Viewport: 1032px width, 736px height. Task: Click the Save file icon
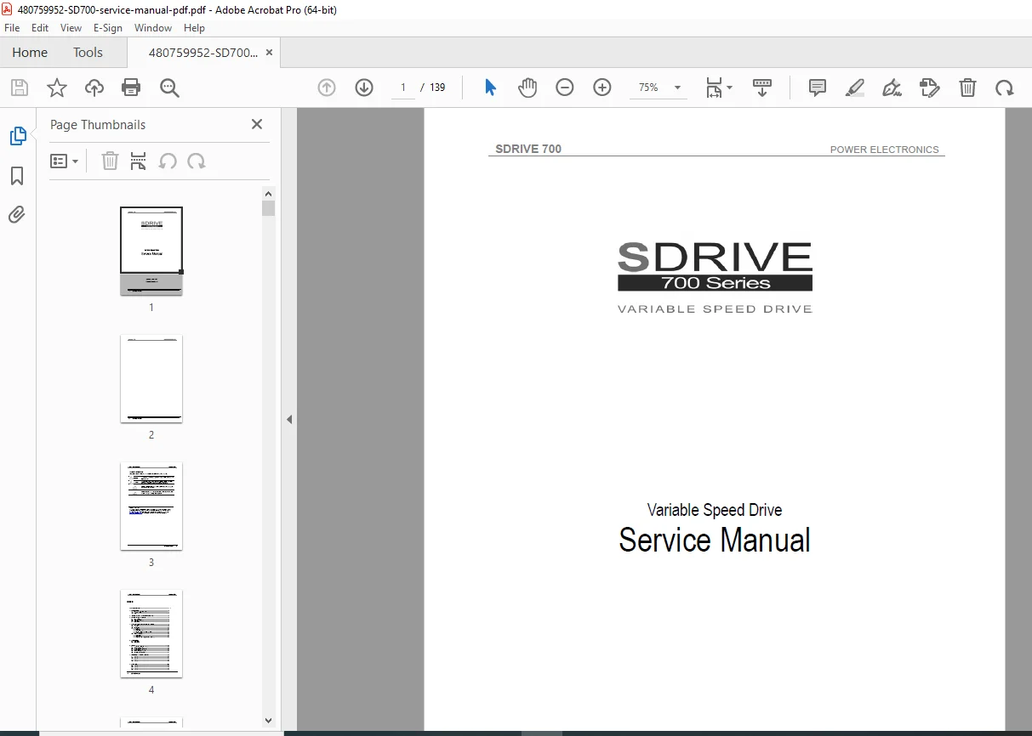point(19,88)
